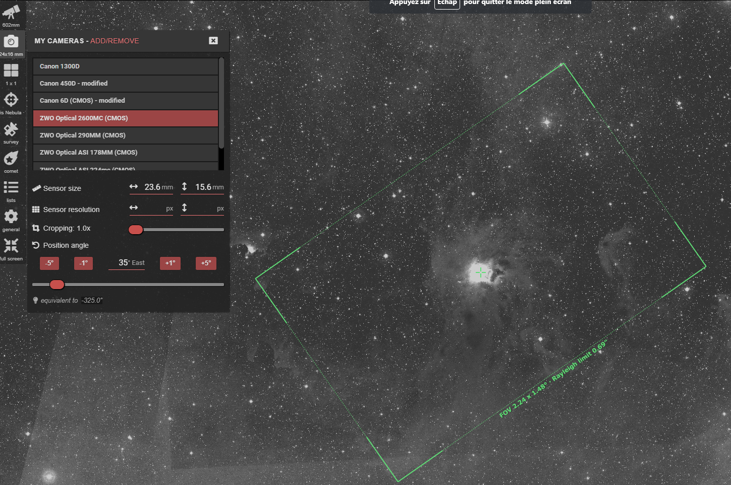Select Canon 450D - modified camera

tap(125, 84)
